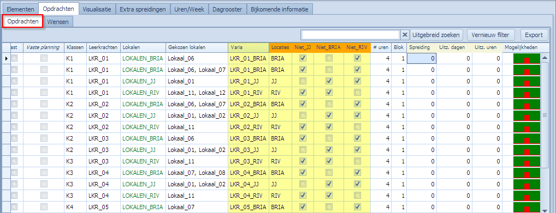This screenshot has width=556, height=213.
Task: Select the Opdrachten sub-tab beside Wensen
Action: coord(23,21)
